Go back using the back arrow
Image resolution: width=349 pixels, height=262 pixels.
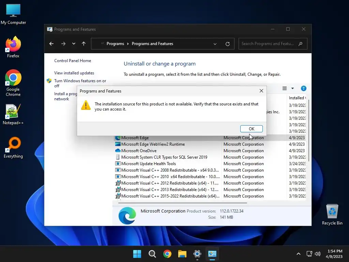pyautogui.click(x=51, y=44)
